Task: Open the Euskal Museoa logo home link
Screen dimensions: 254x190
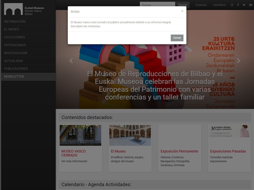Action: (24, 9)
